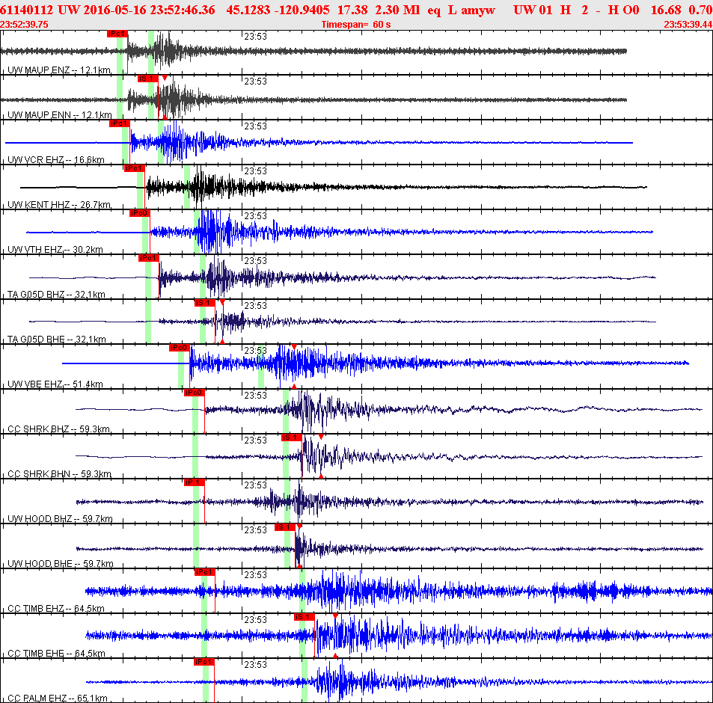This screenshot has height=703, width=713.
Task: Click the top red amplitude triangle on TIMB EHE
Action: point(335,616)
